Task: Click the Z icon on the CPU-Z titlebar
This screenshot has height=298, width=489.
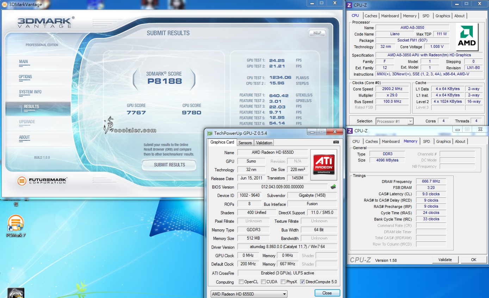Action: 349,5
